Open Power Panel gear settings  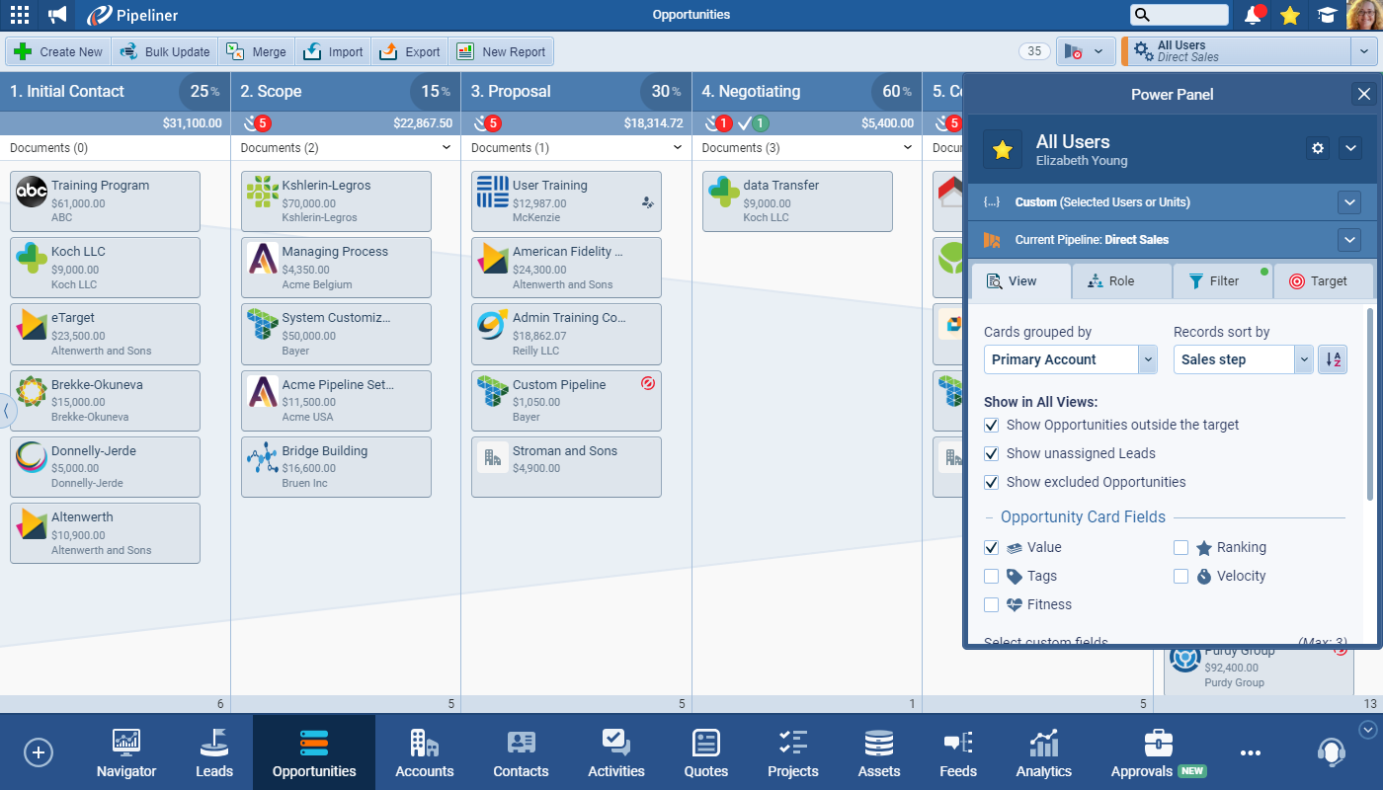click(1317, 148)
